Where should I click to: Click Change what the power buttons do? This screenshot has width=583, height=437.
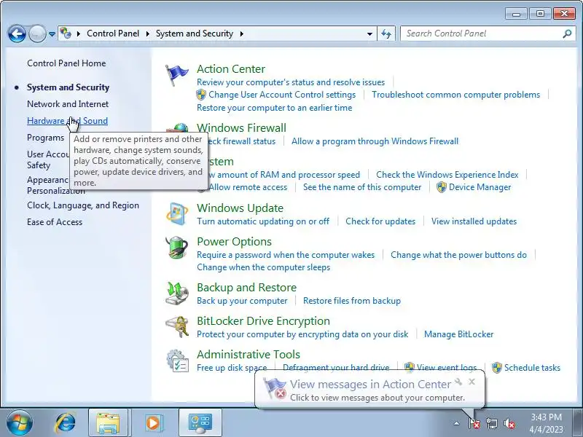pyautogui.click(x=458, y=254)
